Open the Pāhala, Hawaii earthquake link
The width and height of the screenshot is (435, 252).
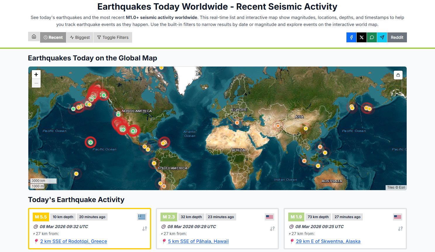pyautogui.click(x=198, y=241)
